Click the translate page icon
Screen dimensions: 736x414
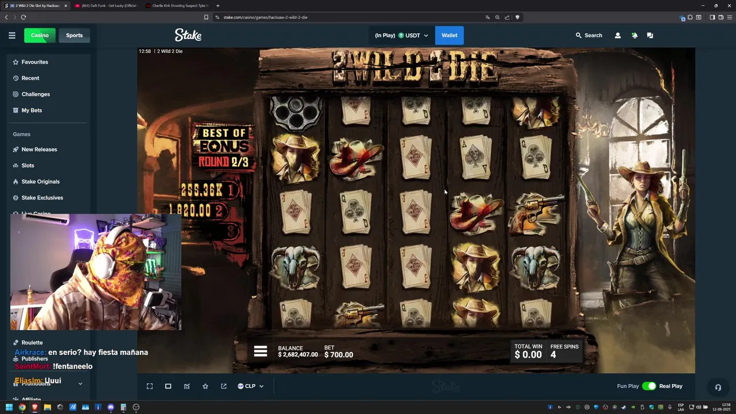[488, 17]
